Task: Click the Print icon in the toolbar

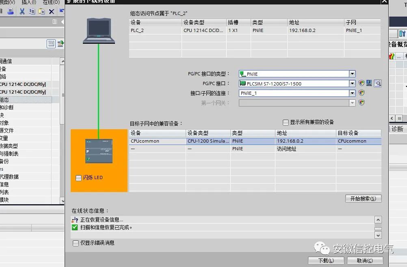Action: point(11,11)
